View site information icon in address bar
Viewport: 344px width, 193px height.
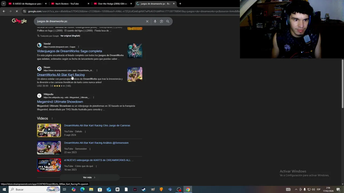25,11
